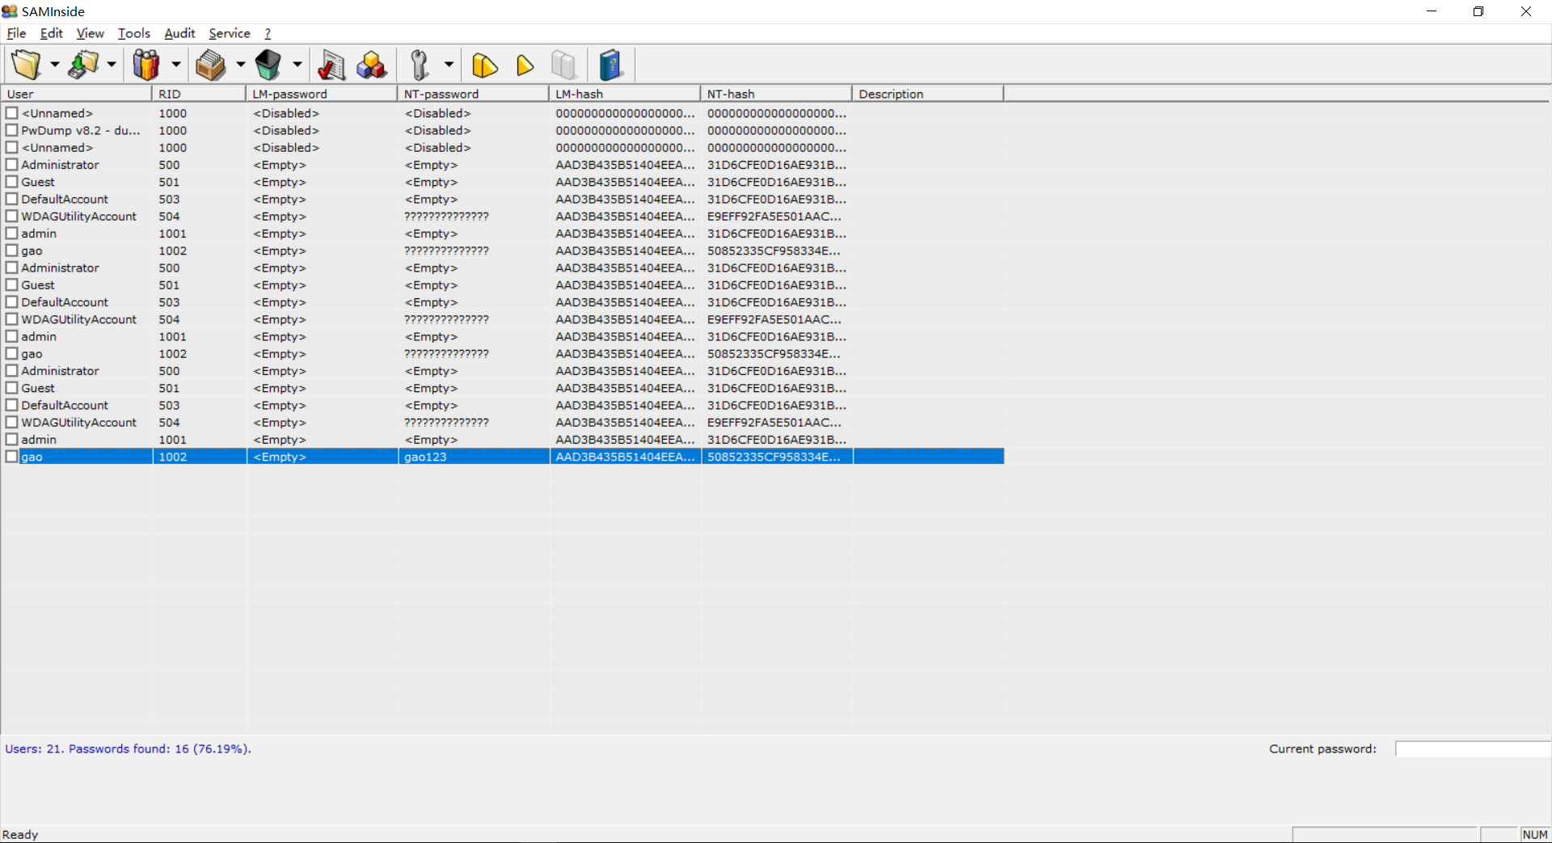The height and width of the screenshot is (843, 1552).
Task: Open the Service menu
Action: pyautogui.click(x=230, y=33)
